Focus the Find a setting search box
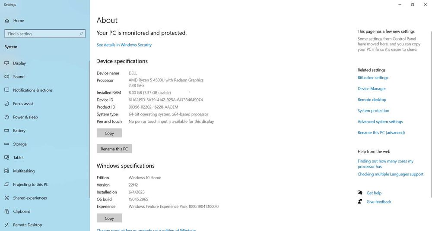The height and width of the screenshot is (231, 432). [45, 34]
